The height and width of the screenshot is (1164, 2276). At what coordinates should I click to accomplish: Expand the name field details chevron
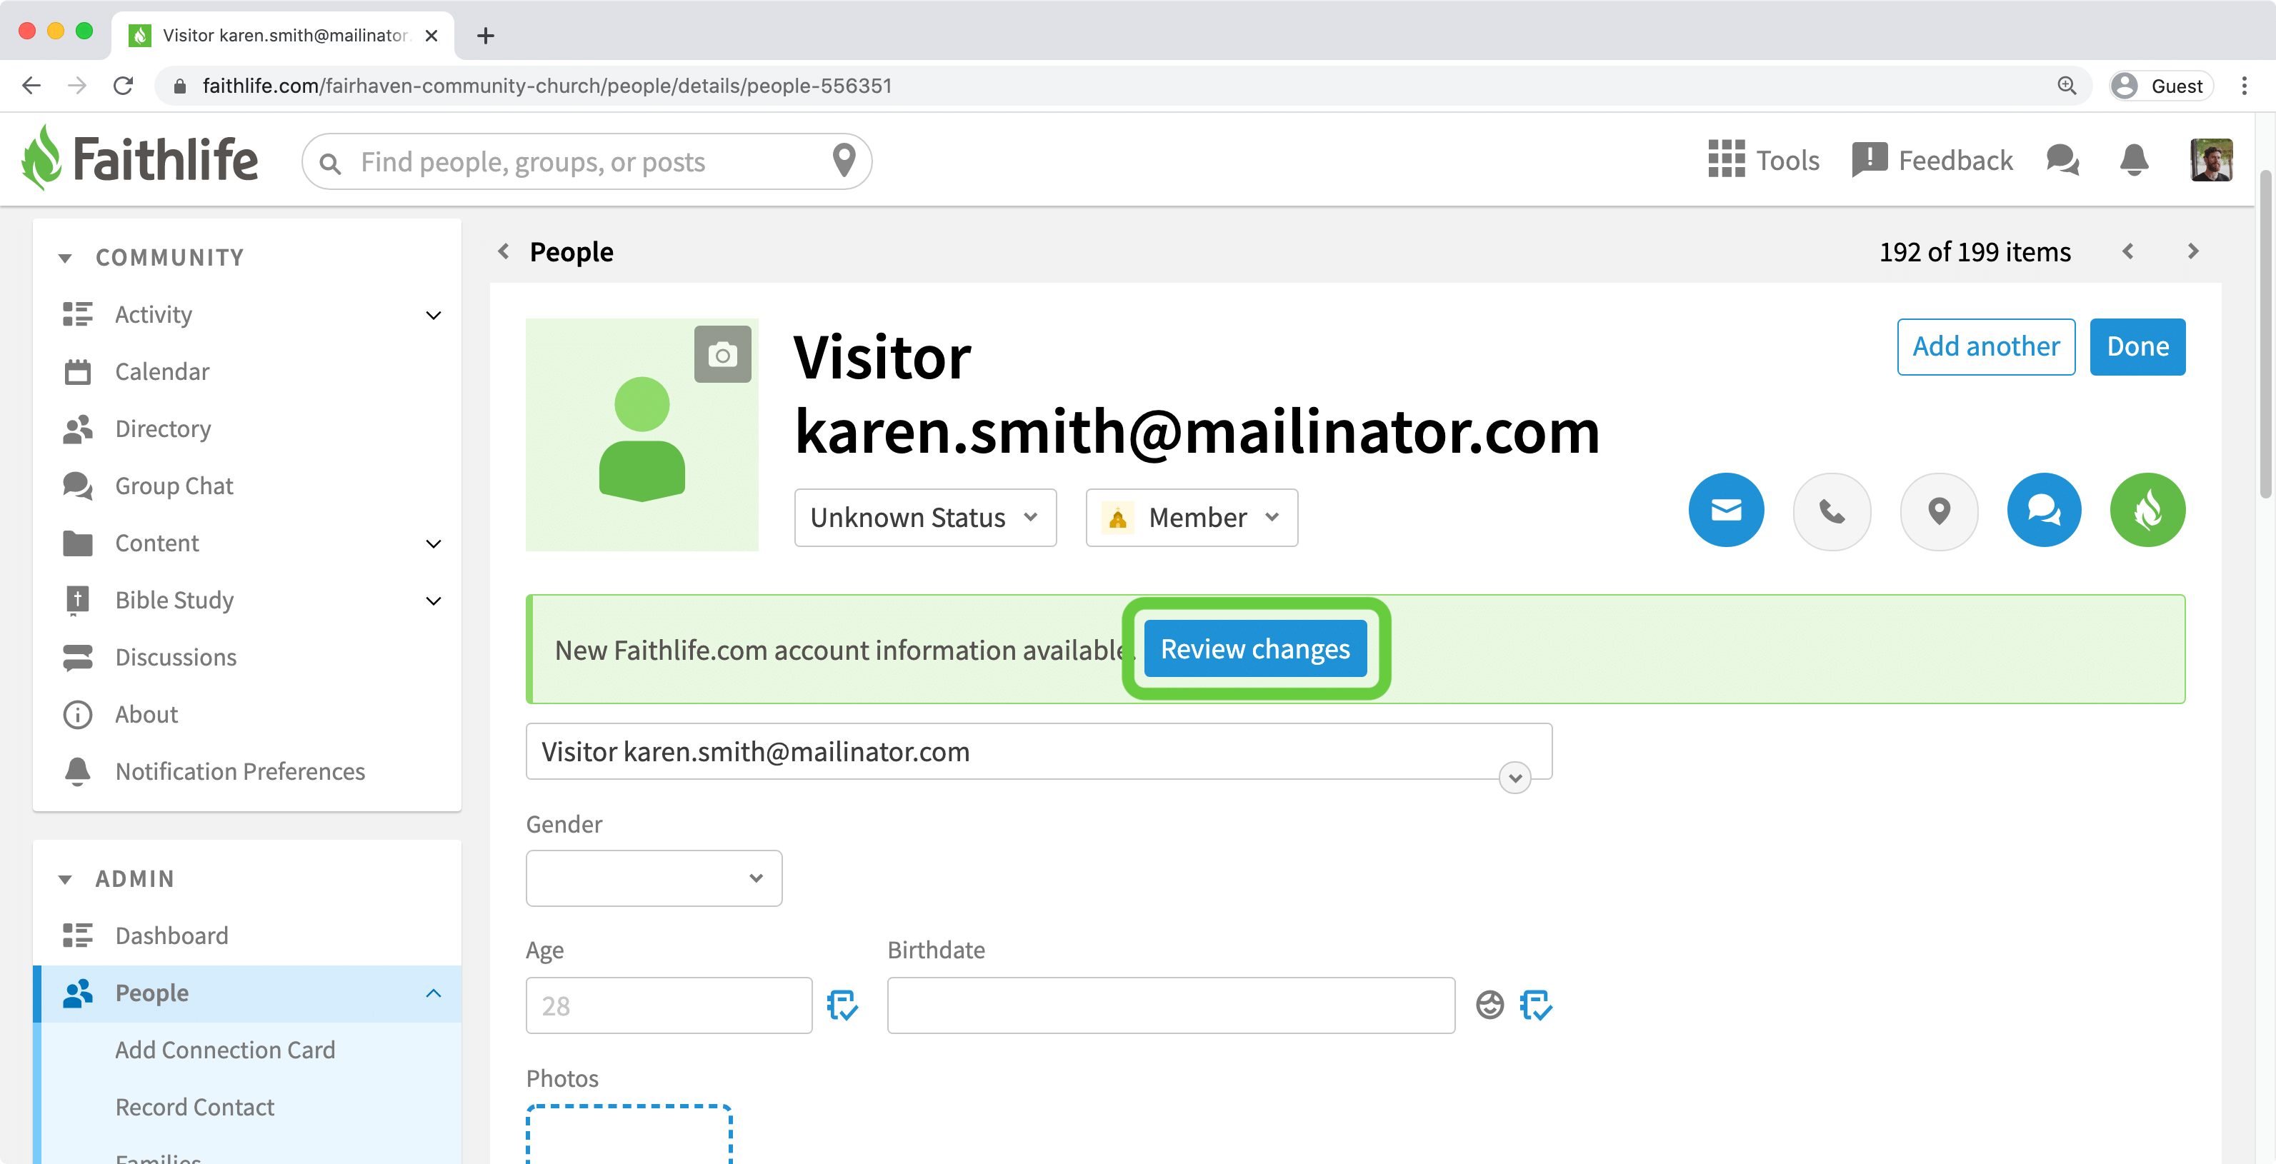pos(1515,777)
